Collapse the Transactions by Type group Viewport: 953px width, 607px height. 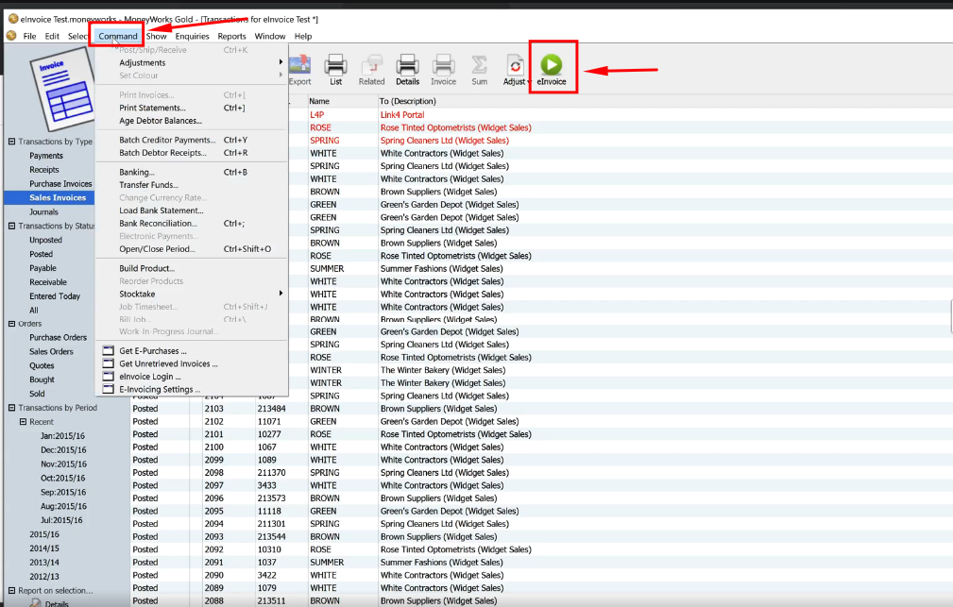(x=11, y=141)
